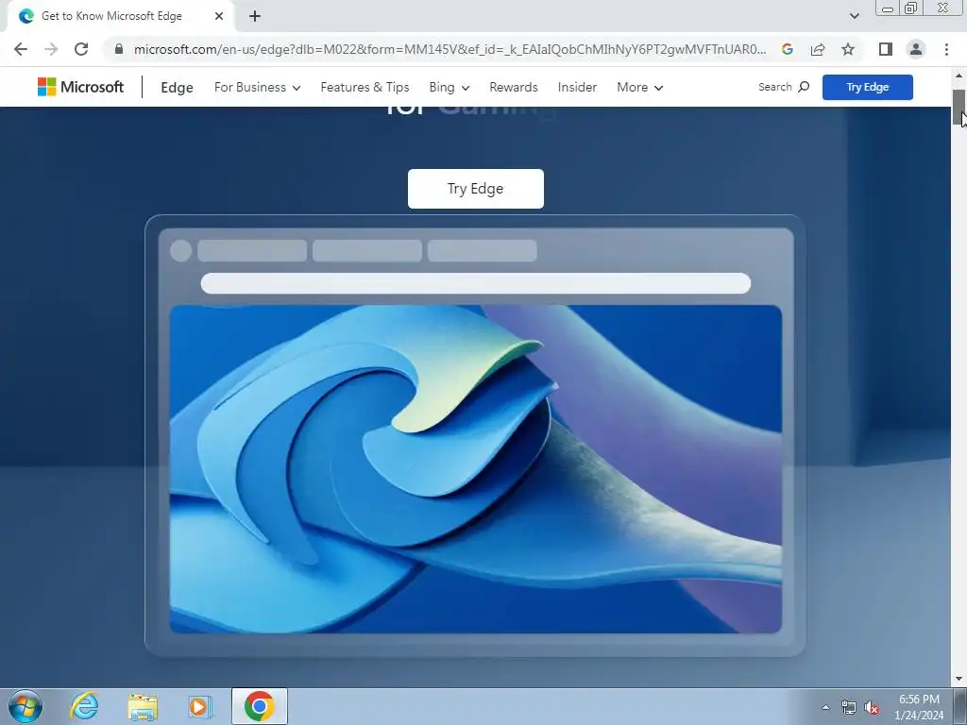Open Chrome three-dot menu

click(946, 49)
